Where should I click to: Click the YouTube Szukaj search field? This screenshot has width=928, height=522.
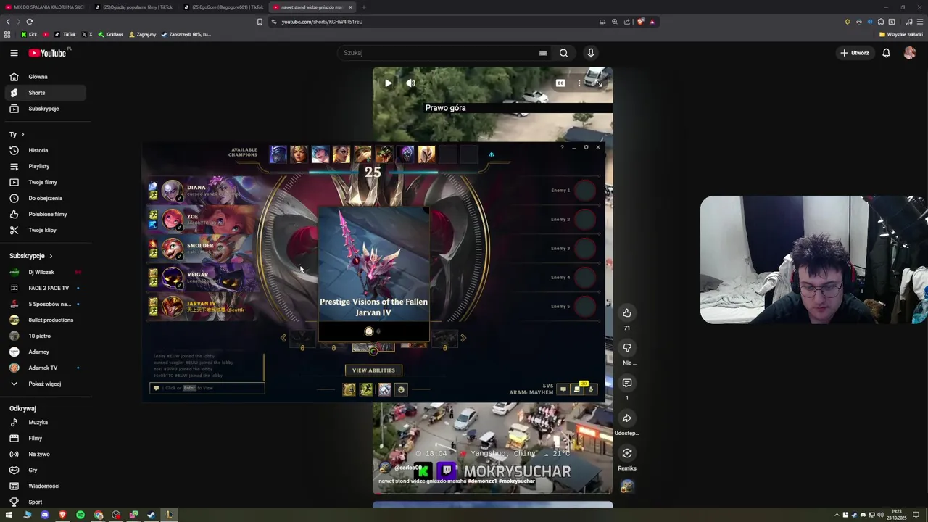[x=444, y=53]
